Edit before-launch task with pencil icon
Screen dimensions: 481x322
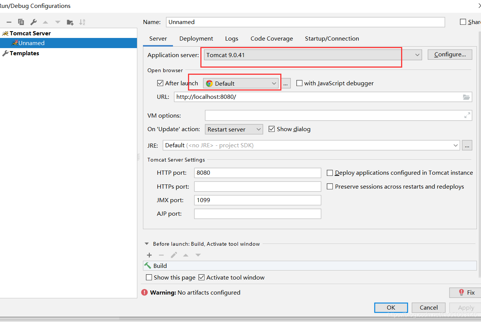[174, 255]
